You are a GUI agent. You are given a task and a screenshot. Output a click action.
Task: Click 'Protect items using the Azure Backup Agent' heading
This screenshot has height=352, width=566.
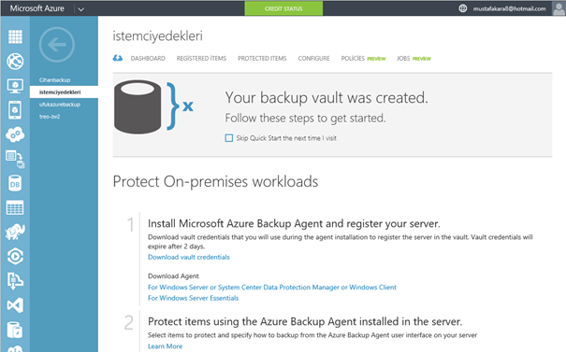coord(305,321)
